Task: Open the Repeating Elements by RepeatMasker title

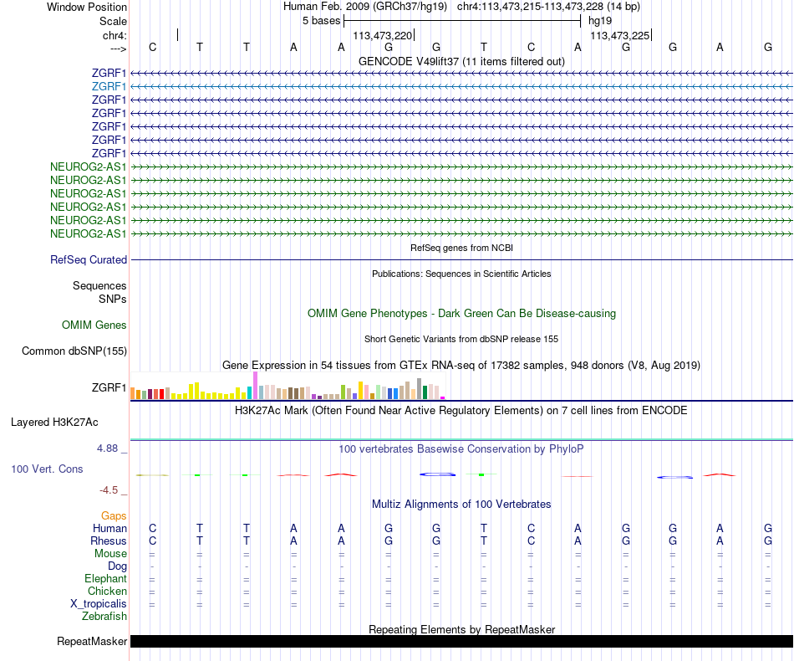Action: pos(461,629)
